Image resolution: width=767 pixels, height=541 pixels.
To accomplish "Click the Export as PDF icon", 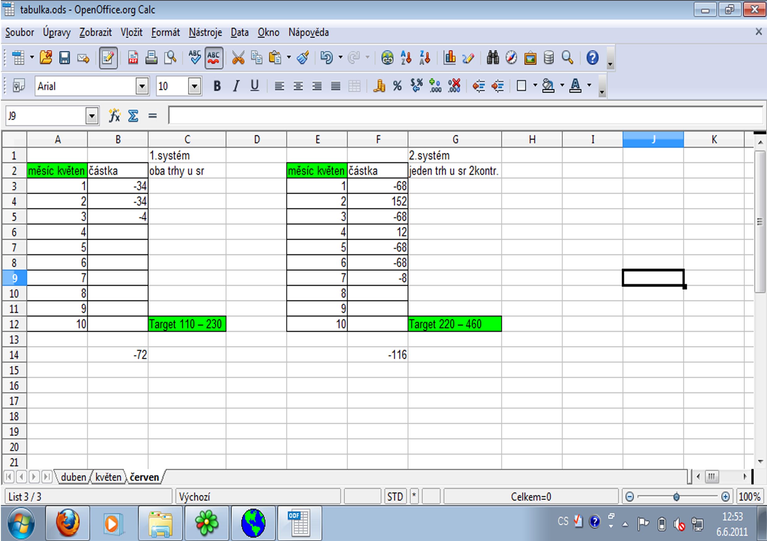I will point(133,58).
